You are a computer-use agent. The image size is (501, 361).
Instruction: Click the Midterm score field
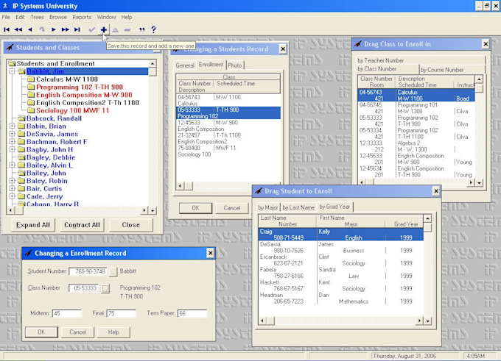(67, 313)
